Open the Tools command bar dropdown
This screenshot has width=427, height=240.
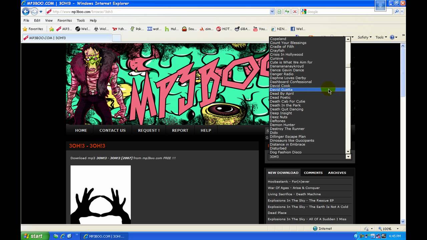381,37
